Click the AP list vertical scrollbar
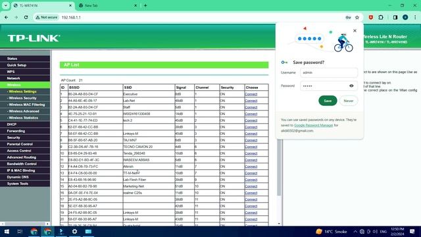Image resolution: width=421 pixels, height=237 pixels. [x=279, y=167]
